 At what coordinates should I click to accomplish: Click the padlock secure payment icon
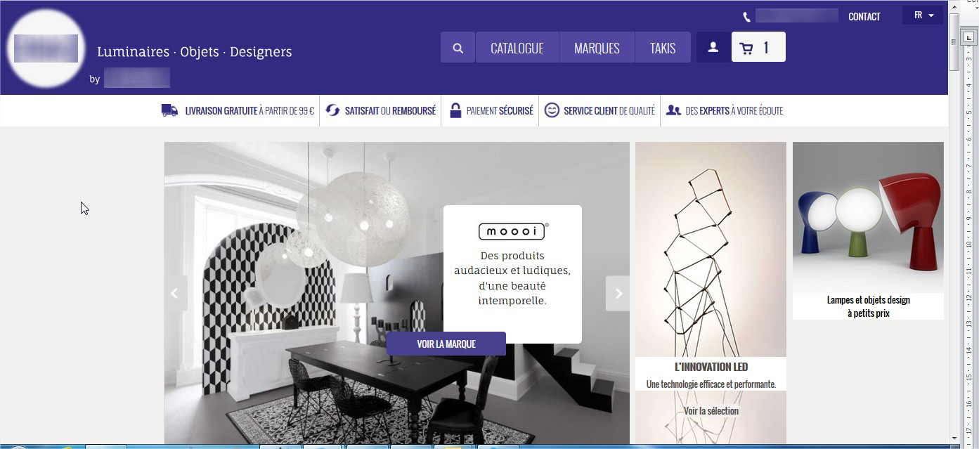(x=455, y=110)
